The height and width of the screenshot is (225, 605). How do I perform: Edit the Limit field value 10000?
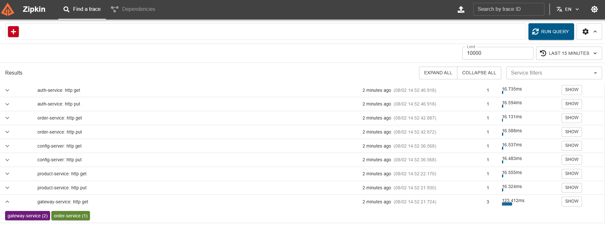[498, 53]
